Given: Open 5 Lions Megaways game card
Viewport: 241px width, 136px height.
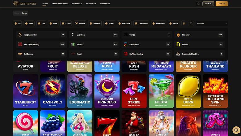Looking at the screenshot, I should pos(161,66).
